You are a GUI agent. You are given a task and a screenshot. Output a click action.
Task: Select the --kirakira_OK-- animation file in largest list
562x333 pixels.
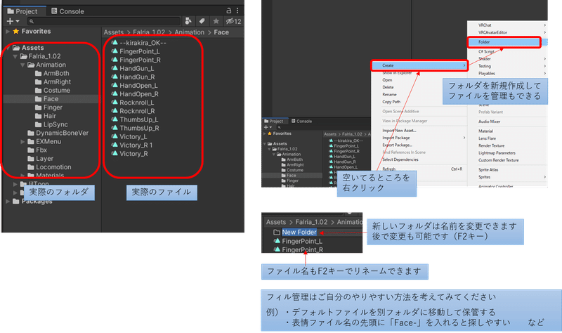pos(138,43)
